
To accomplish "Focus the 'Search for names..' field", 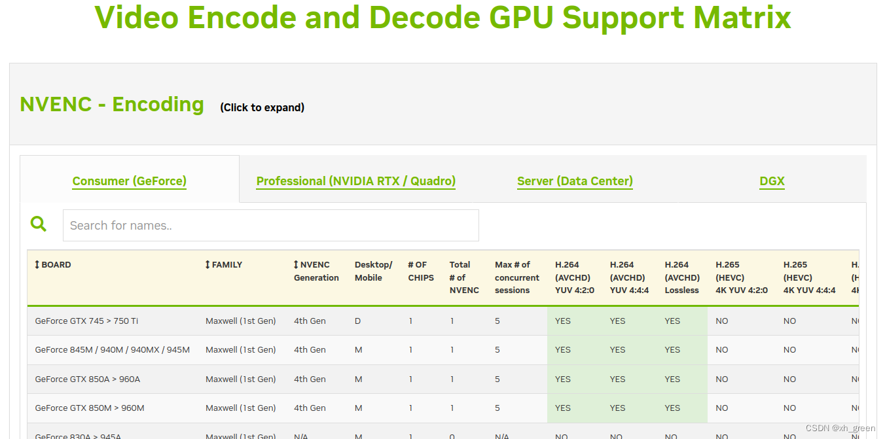I will coord(271,225).
